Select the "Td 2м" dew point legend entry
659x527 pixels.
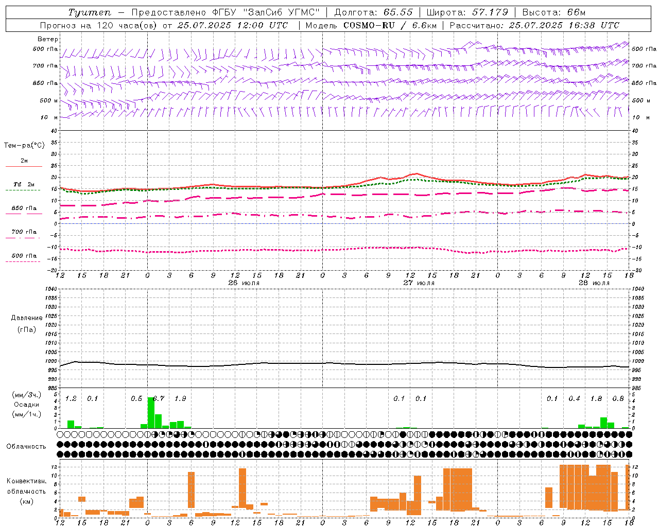24,184
